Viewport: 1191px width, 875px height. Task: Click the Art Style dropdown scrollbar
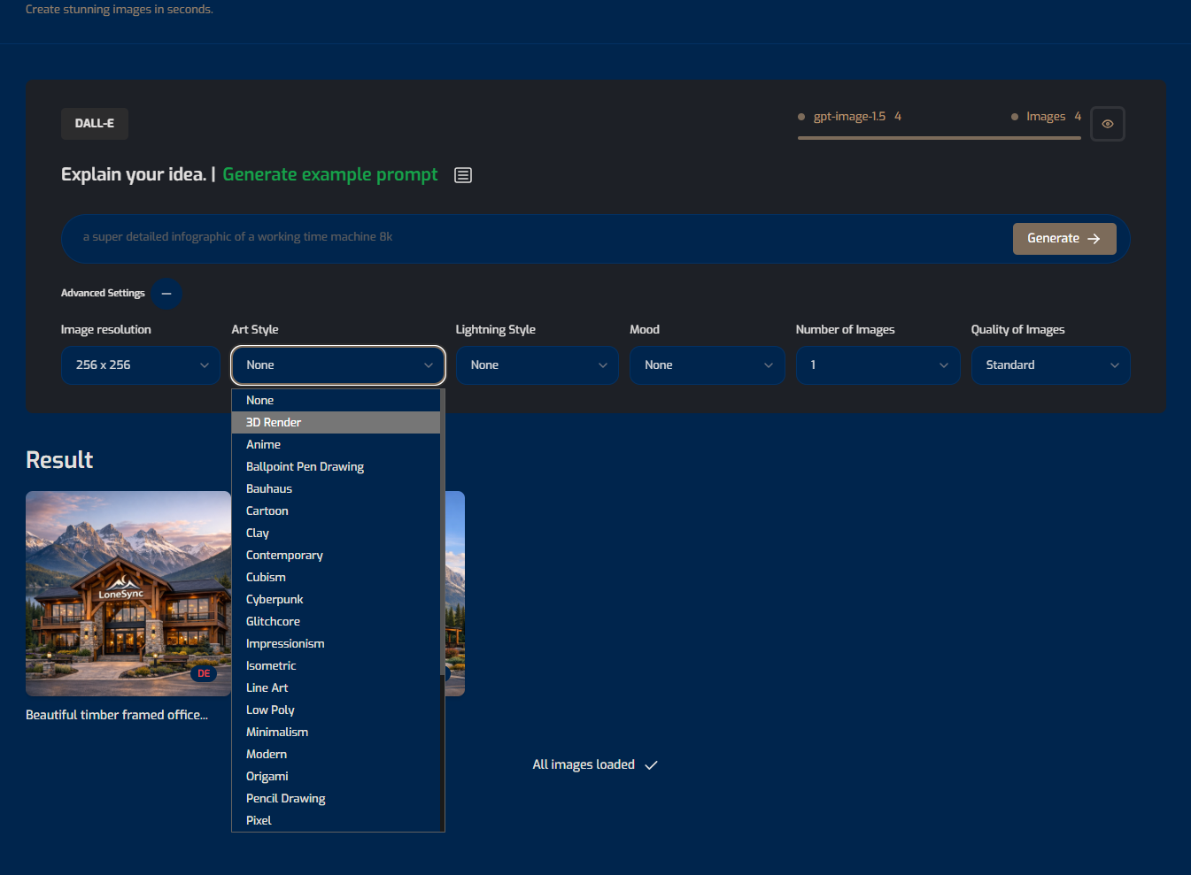click(442, 531)
